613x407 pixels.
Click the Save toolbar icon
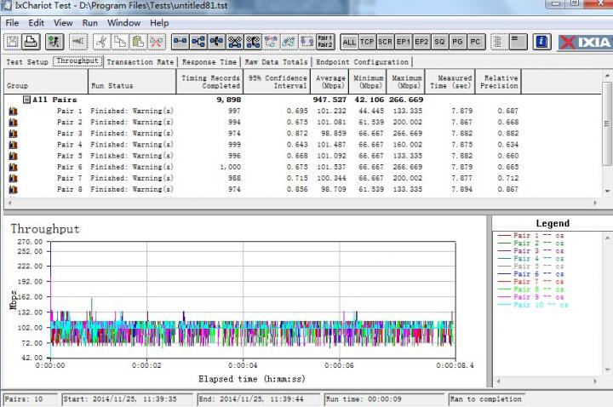pos(13,42)
